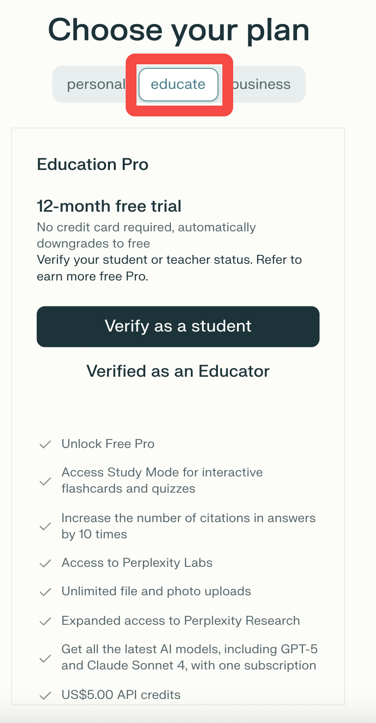Click the checkmark next to Access Study Mode
The height and width of the screenshot is (723, 376).
click(x=46, y=481)
